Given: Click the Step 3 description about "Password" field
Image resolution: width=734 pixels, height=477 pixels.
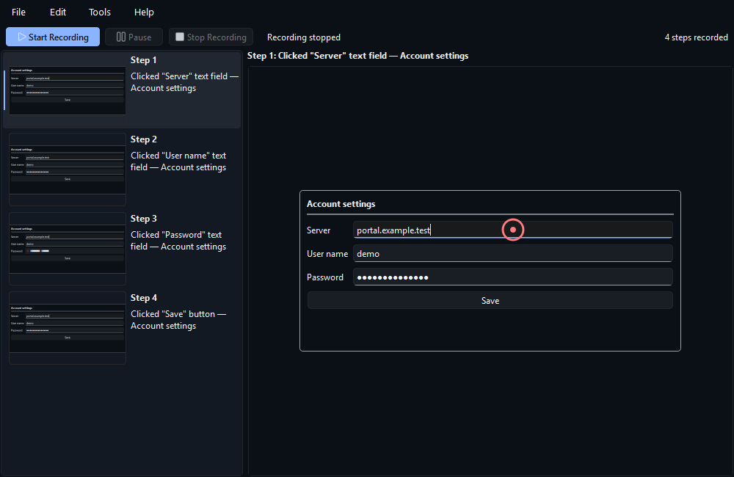Looking at the screenshot, I should 178,241.
